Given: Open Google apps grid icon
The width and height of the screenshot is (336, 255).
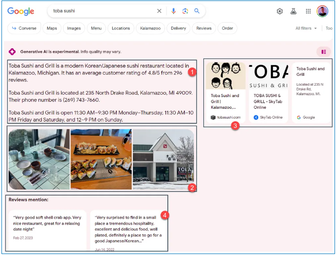Looking at the screenshot, I should coord(308,11).
